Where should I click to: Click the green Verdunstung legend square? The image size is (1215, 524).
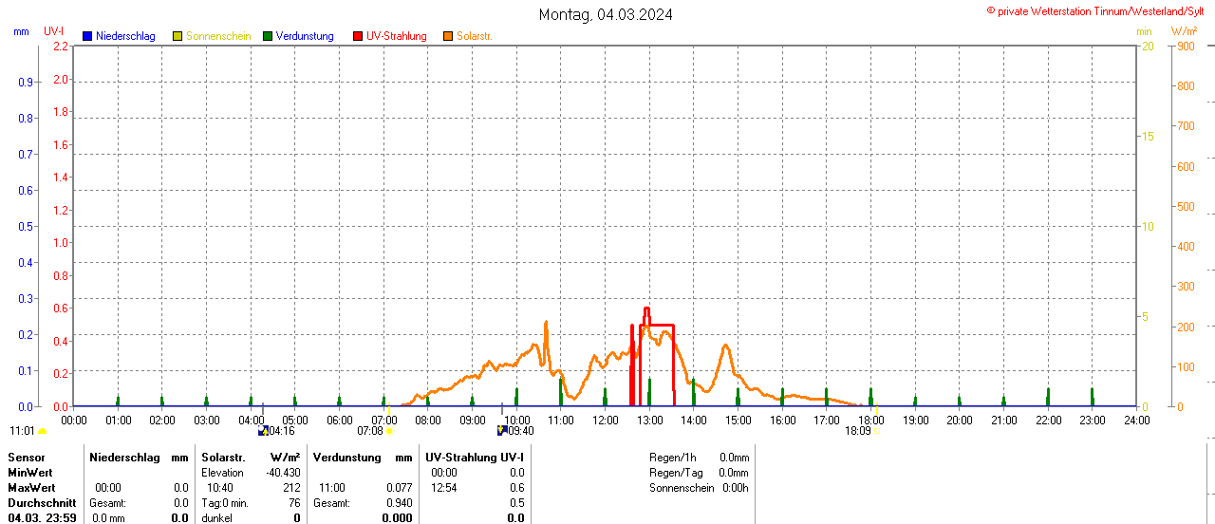click(x=268, y=36)
